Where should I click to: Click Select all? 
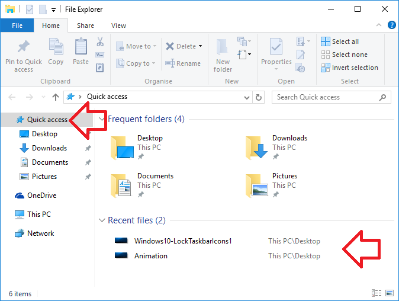340,41
